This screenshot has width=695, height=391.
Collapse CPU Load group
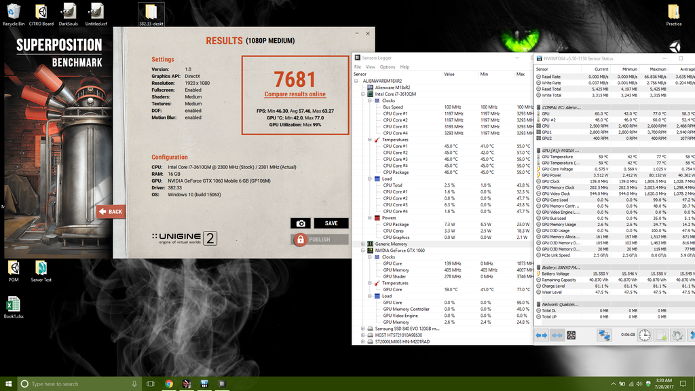370,179
